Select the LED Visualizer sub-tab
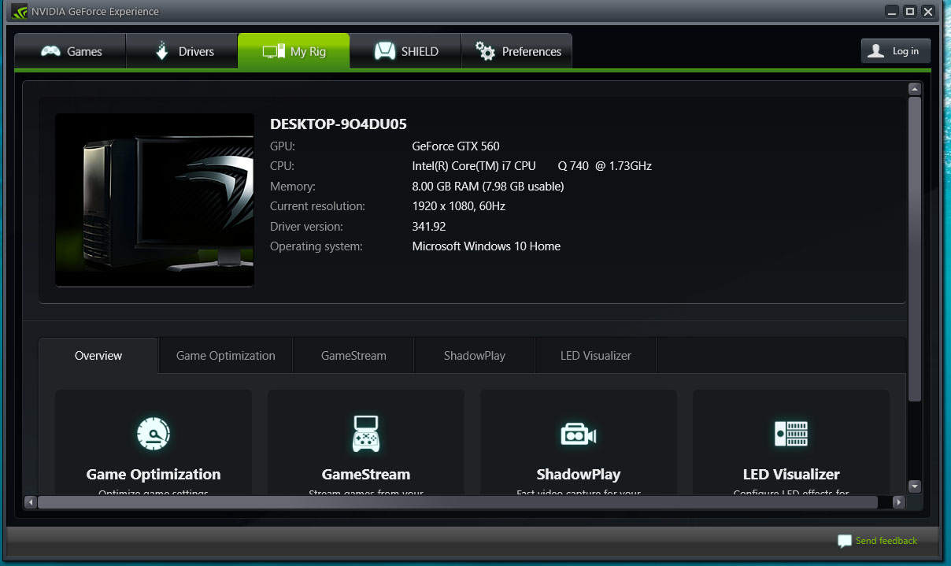 (596, 355)
